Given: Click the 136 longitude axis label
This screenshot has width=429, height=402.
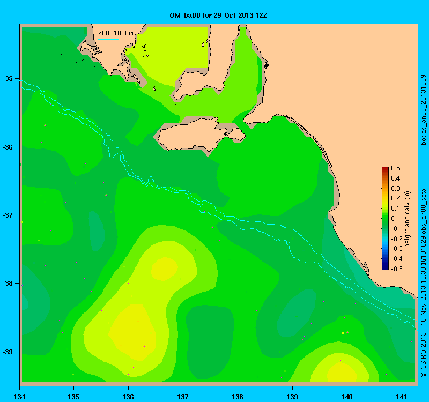Looking at the screenshot, I should 128,397.
